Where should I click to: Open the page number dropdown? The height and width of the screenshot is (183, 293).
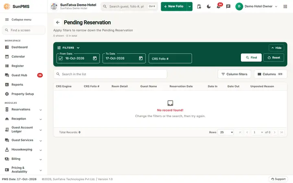[258, 132]
